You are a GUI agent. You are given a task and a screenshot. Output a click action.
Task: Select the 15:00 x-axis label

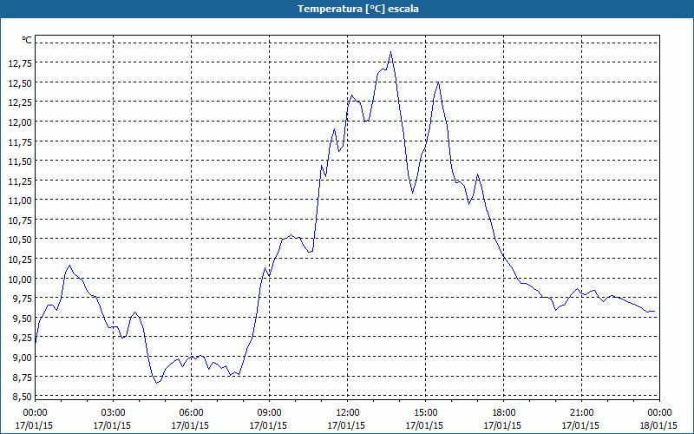425,413
